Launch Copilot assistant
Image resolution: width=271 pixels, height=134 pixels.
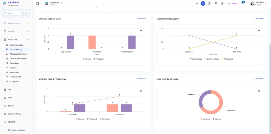pyautogui.click(x=232, y=3)
